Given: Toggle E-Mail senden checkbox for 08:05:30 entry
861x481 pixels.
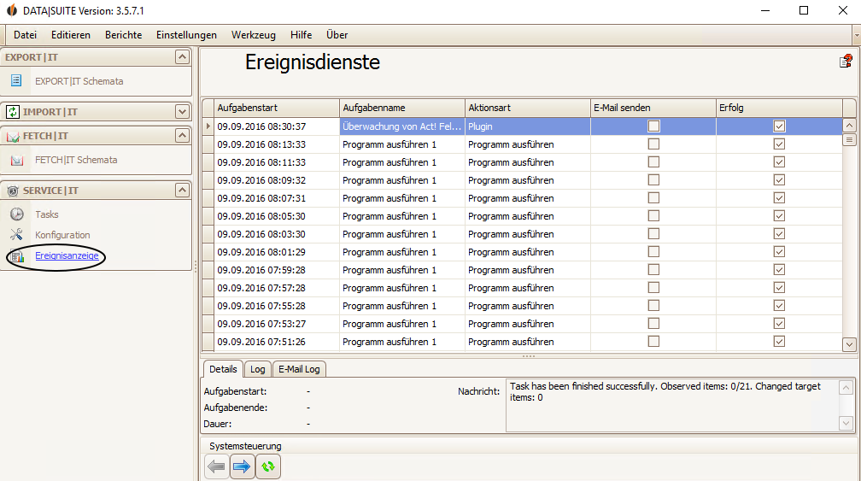Looking at the screenshot, I should (653, 216).
